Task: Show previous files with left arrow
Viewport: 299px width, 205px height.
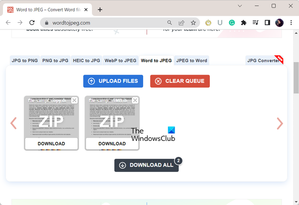Action: point(14,123)
